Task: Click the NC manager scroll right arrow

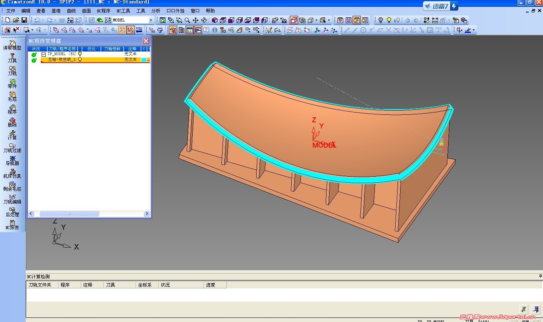Action: pos(147,214)
